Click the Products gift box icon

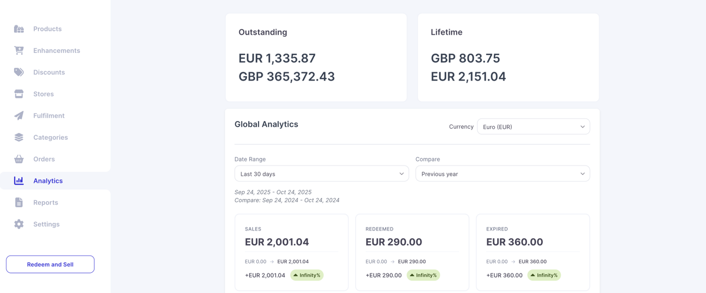[x=19, y=29]
